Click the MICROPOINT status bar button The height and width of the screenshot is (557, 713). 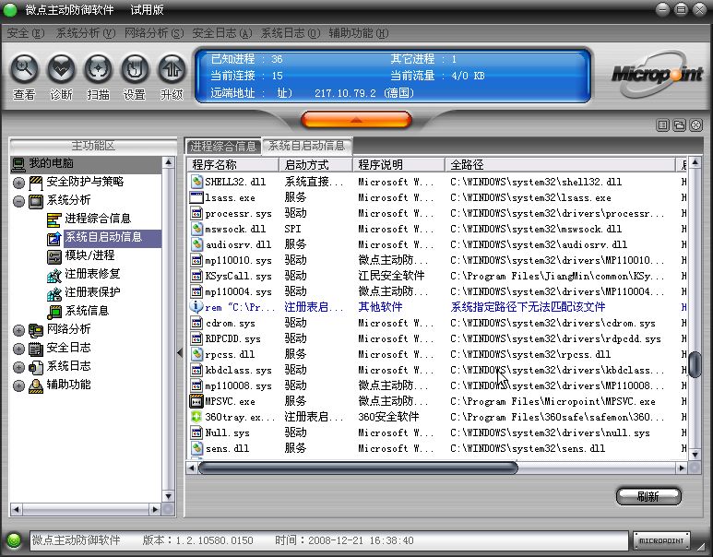point(661,540)
